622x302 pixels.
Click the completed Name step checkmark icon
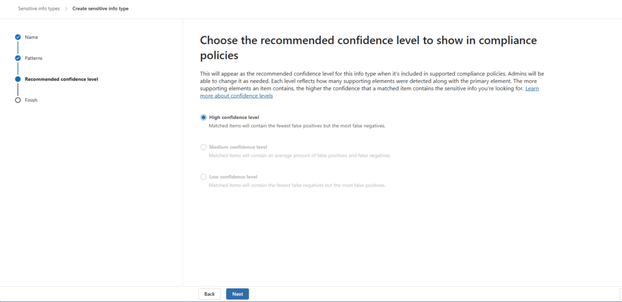[18, 38]
